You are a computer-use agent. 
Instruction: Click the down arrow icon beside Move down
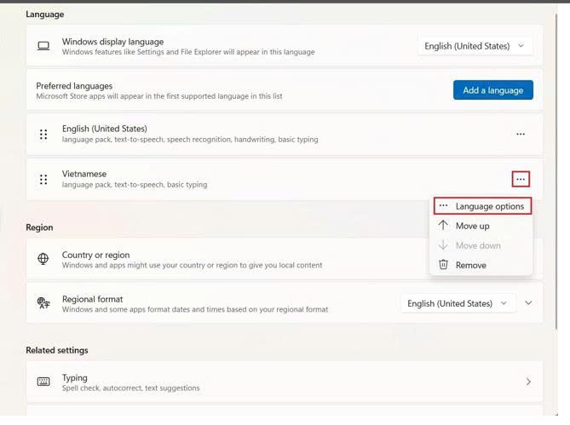(443, 245)
